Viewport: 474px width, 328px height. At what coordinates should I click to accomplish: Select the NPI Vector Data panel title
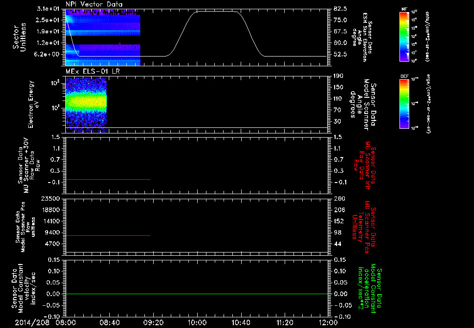(x=94, y=4)
